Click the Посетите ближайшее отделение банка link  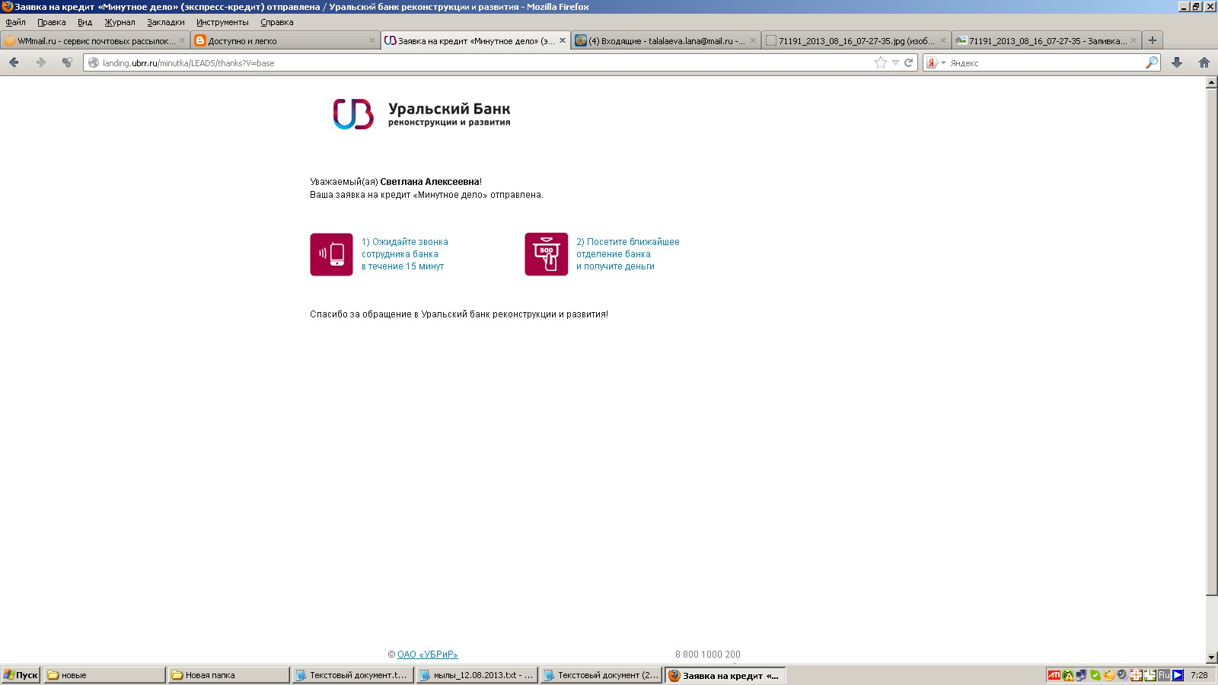click(x=628, y=254)
